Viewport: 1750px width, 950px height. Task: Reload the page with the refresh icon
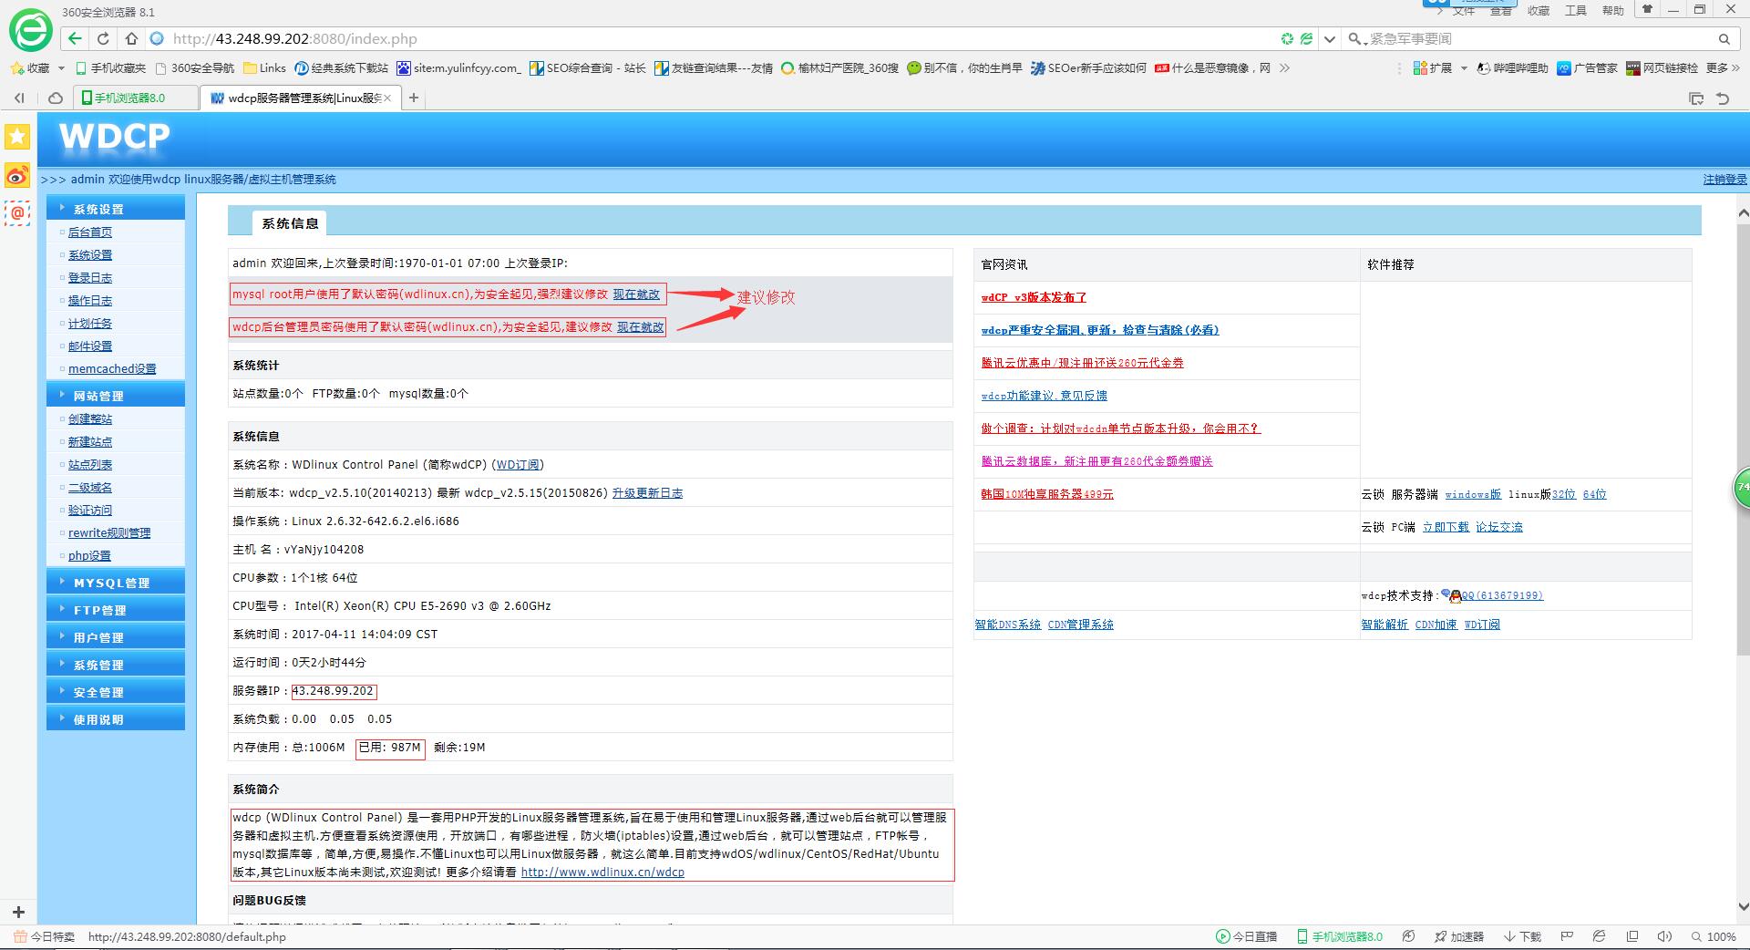(103, 38)
